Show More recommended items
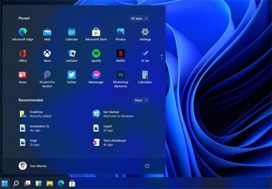This screenshot has height=189, width=272. (x=141, y=100)
